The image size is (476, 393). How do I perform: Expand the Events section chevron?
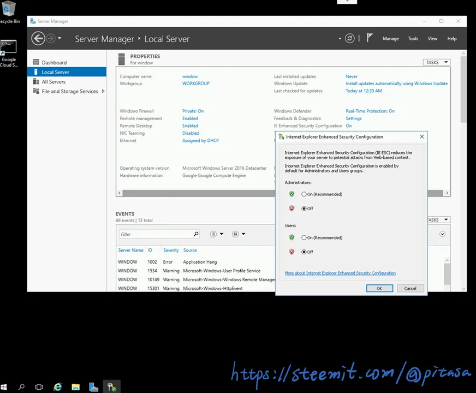pyautogui.click(x=442, y=234)
